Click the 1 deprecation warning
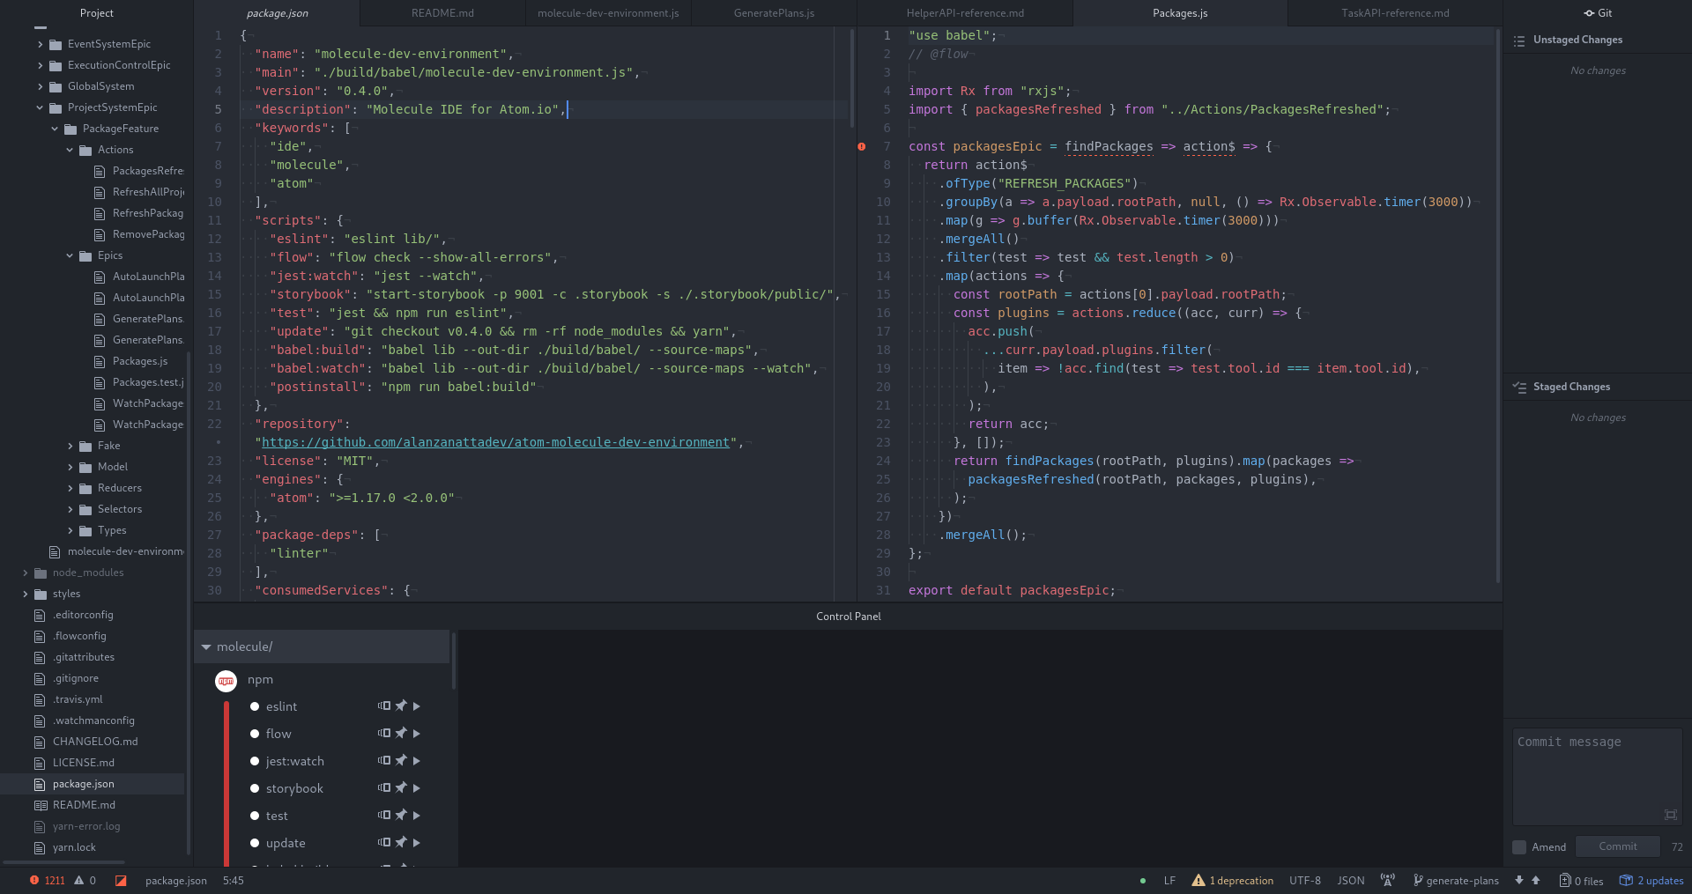Image resolution: width=1692 pixels, height=894 pixels. tap(1232, 881)
